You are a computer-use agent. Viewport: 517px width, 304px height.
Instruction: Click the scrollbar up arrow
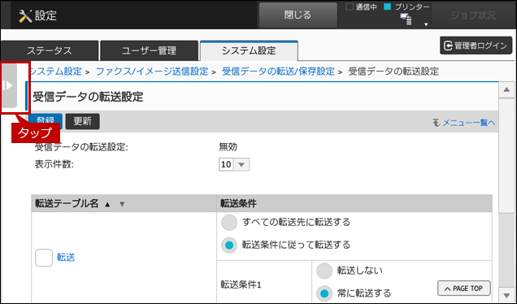pyautogui.click(x=506, y=90)
